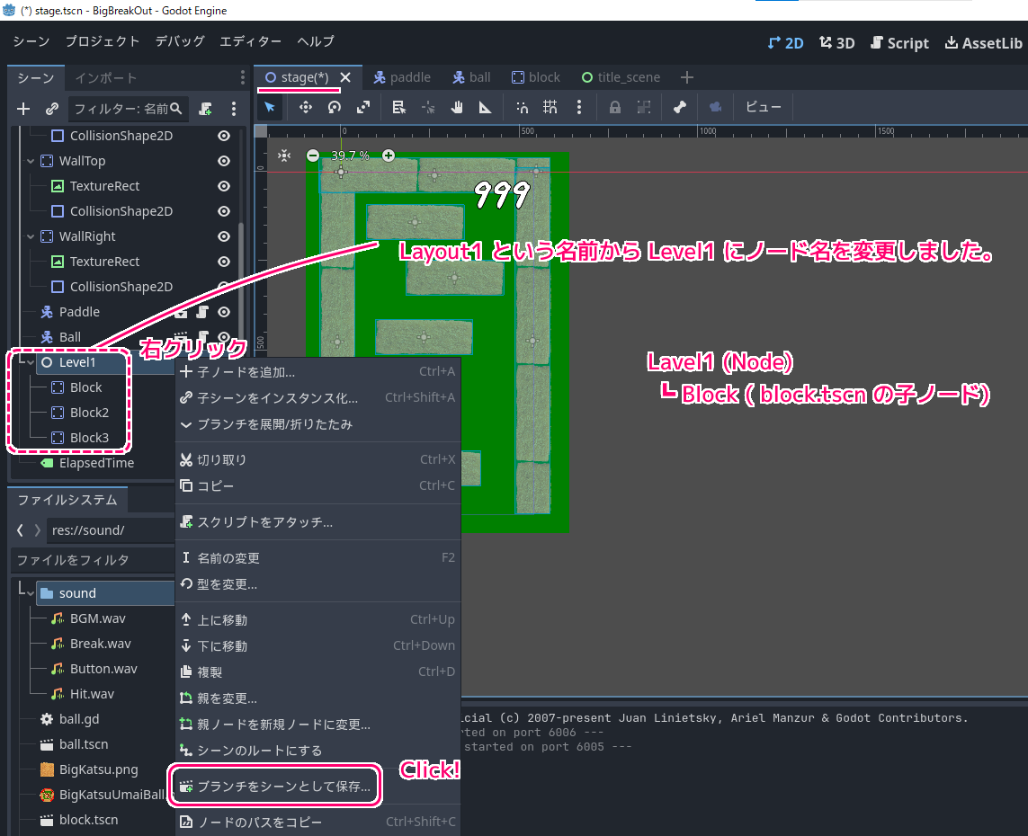The height and width of the screenshot is (836, 1028).
Task: Open the インポート dock tab
Action: [x=105, y=78]
